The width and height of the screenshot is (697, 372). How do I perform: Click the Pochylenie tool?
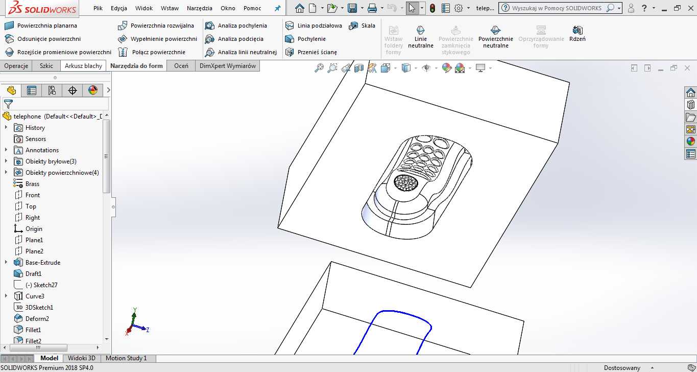[305, 39]
